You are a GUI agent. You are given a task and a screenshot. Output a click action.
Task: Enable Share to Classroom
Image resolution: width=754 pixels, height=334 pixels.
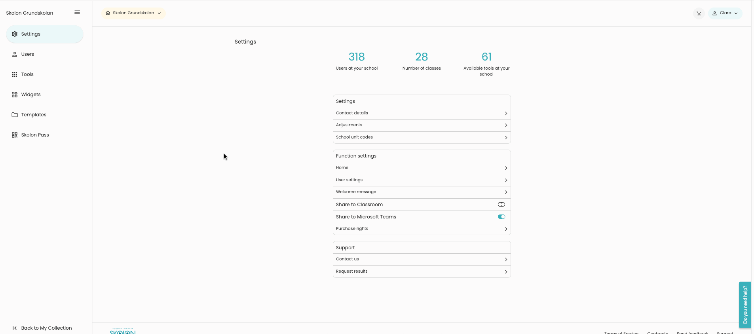click(501, 204)
